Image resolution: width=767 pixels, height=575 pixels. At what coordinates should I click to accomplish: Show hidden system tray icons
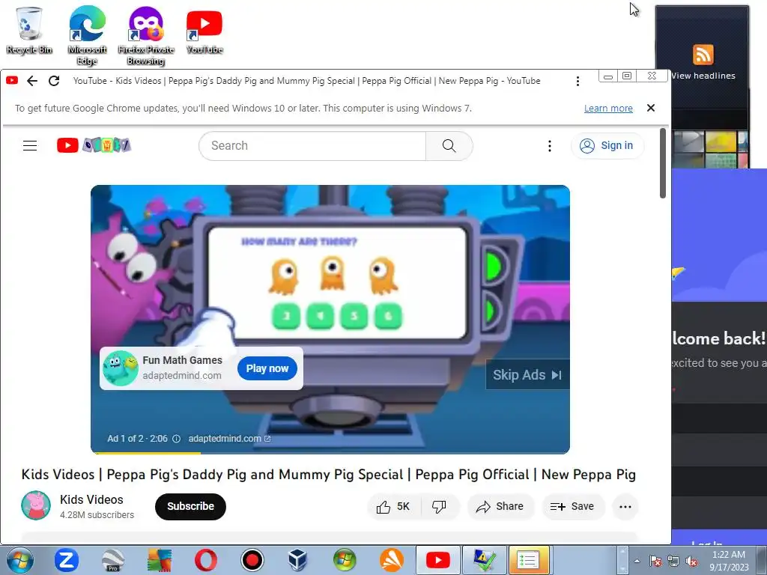(637, 561)
